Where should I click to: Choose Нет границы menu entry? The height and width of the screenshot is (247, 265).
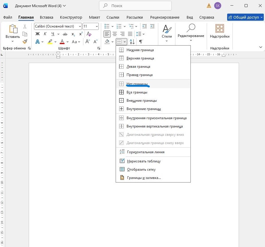tap(153, 84)
